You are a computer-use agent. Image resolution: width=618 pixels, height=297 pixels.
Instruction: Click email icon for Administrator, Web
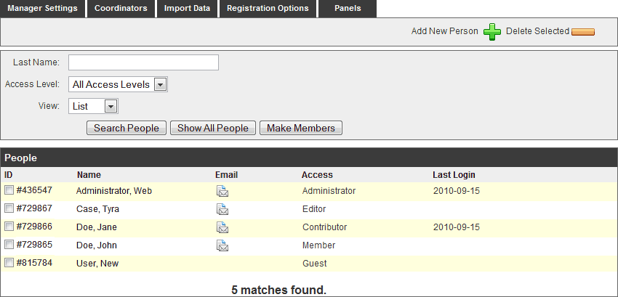(x=222, y=192)
